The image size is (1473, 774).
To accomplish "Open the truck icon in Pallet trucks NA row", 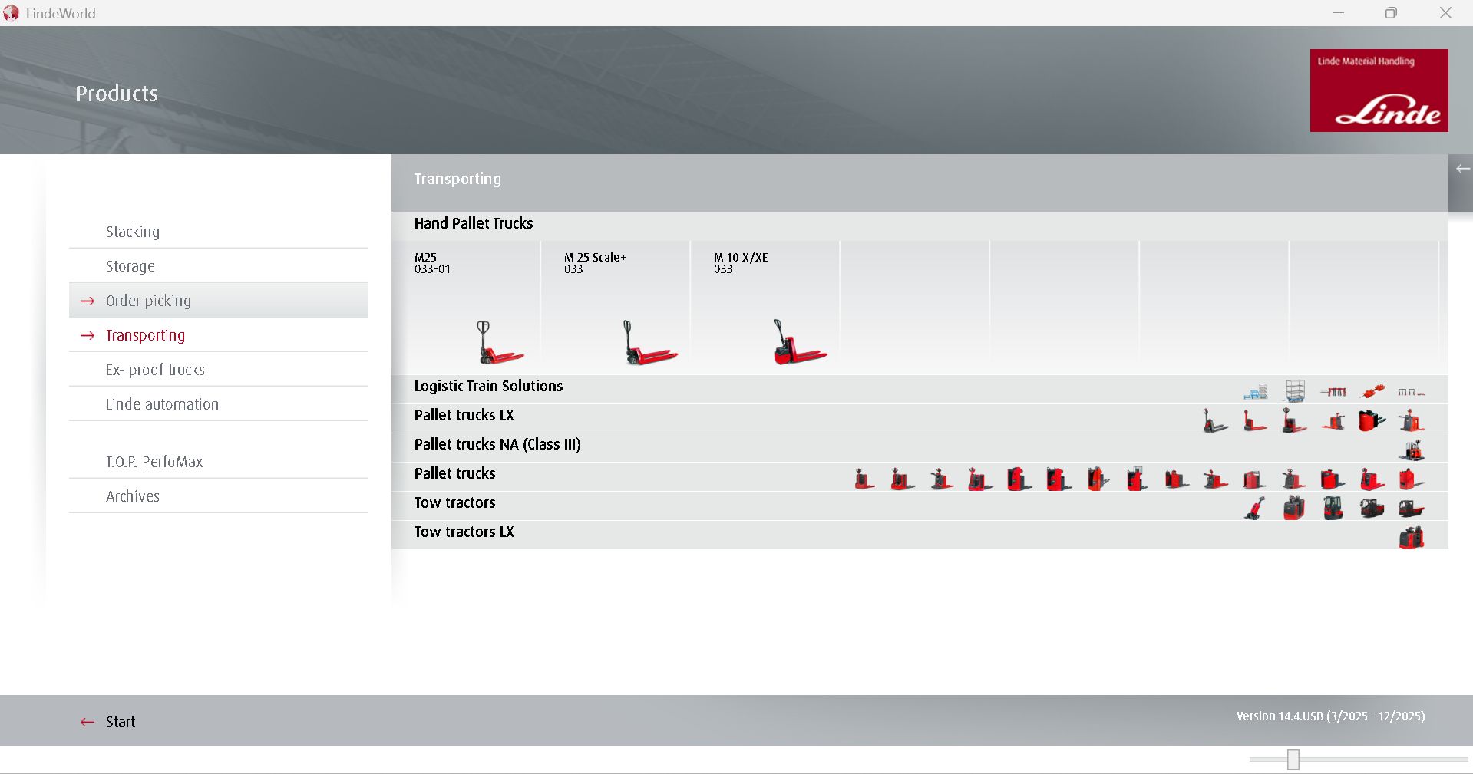I will [1411, 450].
